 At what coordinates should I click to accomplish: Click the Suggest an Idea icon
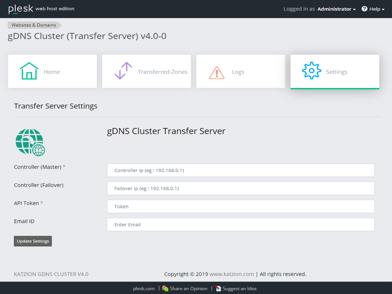pyautogui.click(x=218, y=289)
